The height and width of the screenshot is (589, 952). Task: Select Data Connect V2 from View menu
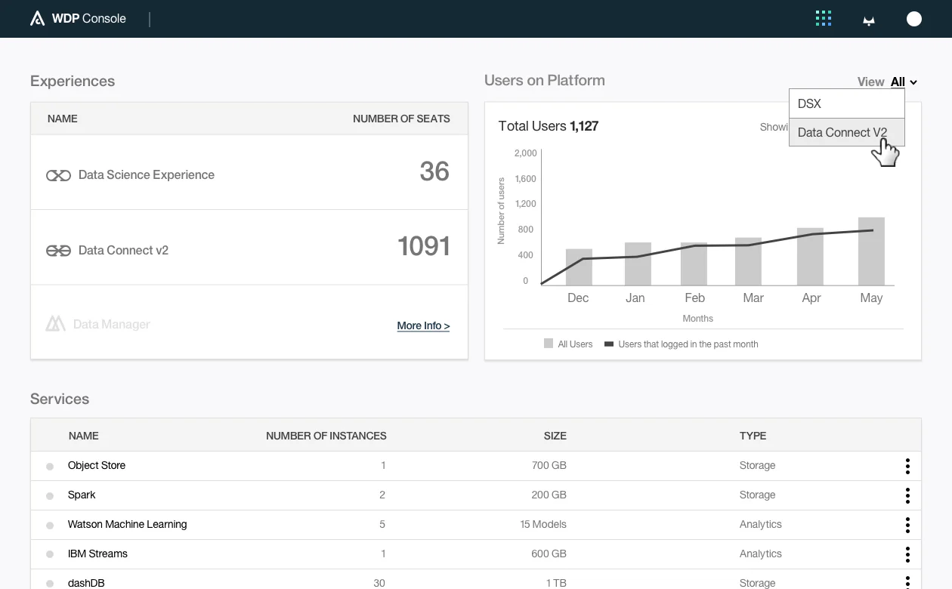847,132
